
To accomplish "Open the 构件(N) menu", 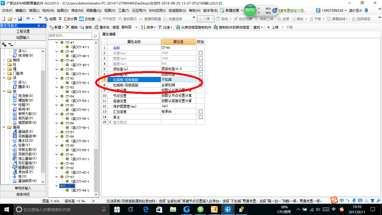I will coord(48,10).
